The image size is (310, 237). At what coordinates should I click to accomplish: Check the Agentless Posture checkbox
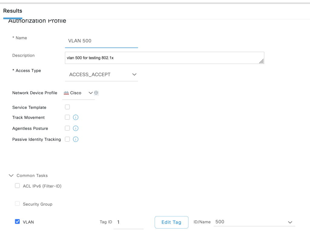click(x=68, y=128)
